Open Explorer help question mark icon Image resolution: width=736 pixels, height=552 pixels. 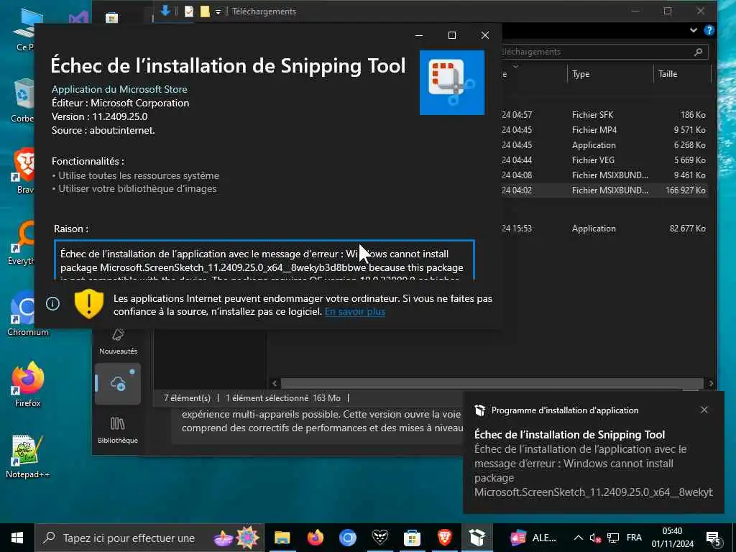709,30
